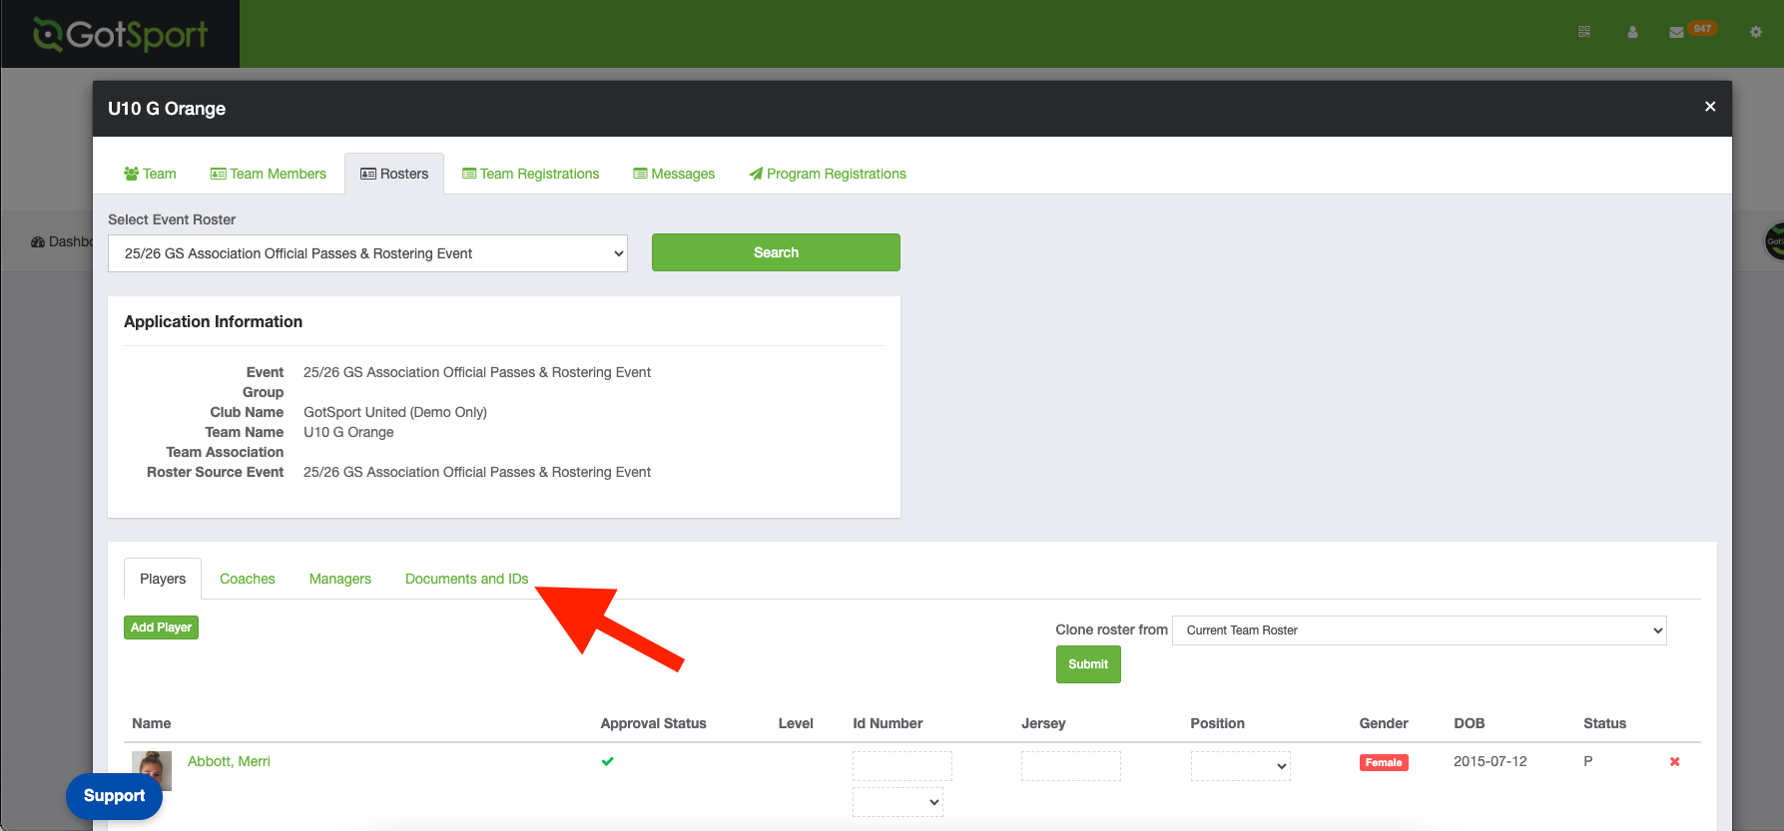Expand Abbott, Merri's Position dropdown
Image resolution: width=1784 pixels, height=831 pixels.
click(1241, 766)
